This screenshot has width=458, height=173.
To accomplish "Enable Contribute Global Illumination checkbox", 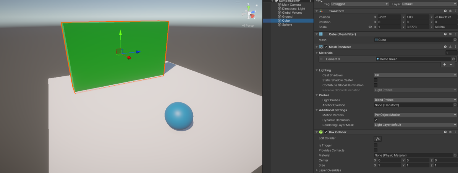I will point(375,85).
